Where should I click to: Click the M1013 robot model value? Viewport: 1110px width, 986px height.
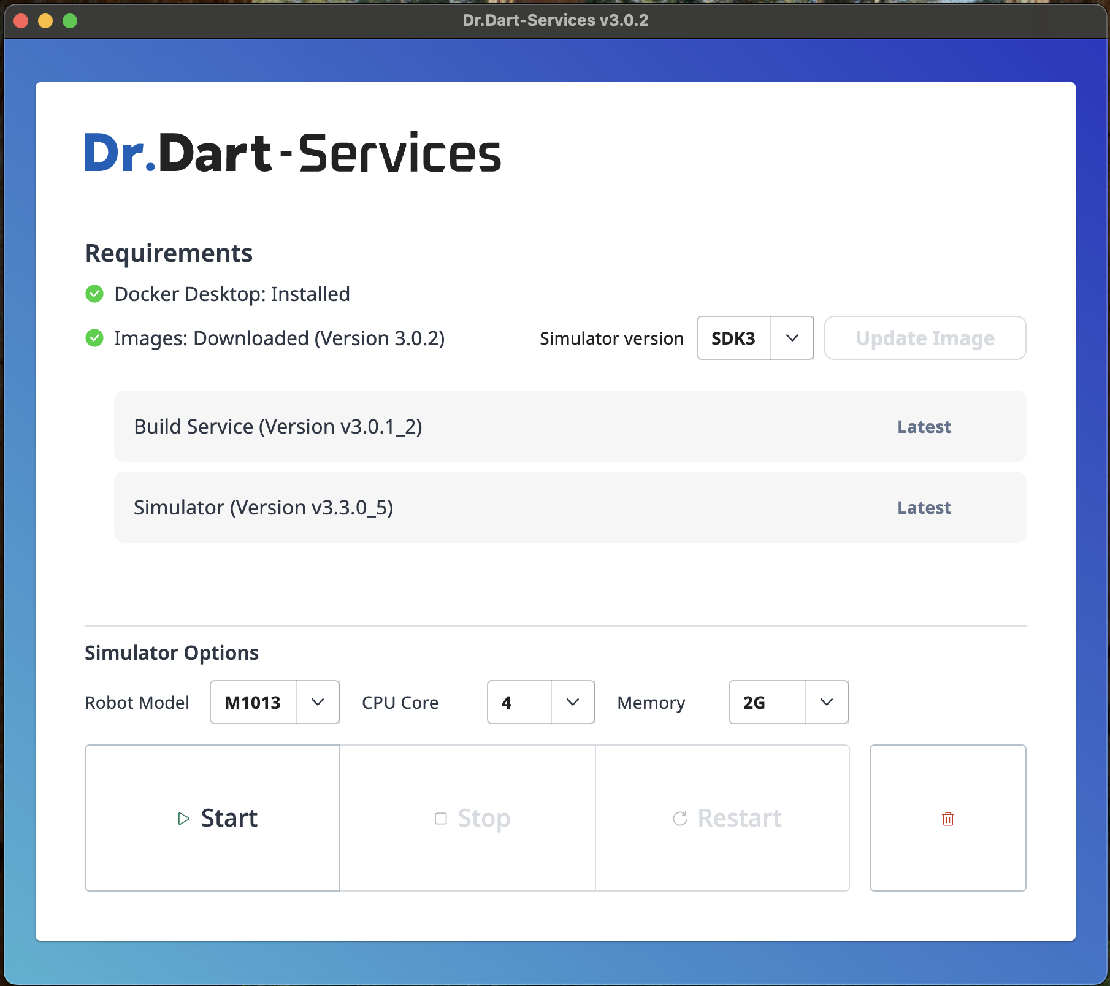click(x=253, y=702)
